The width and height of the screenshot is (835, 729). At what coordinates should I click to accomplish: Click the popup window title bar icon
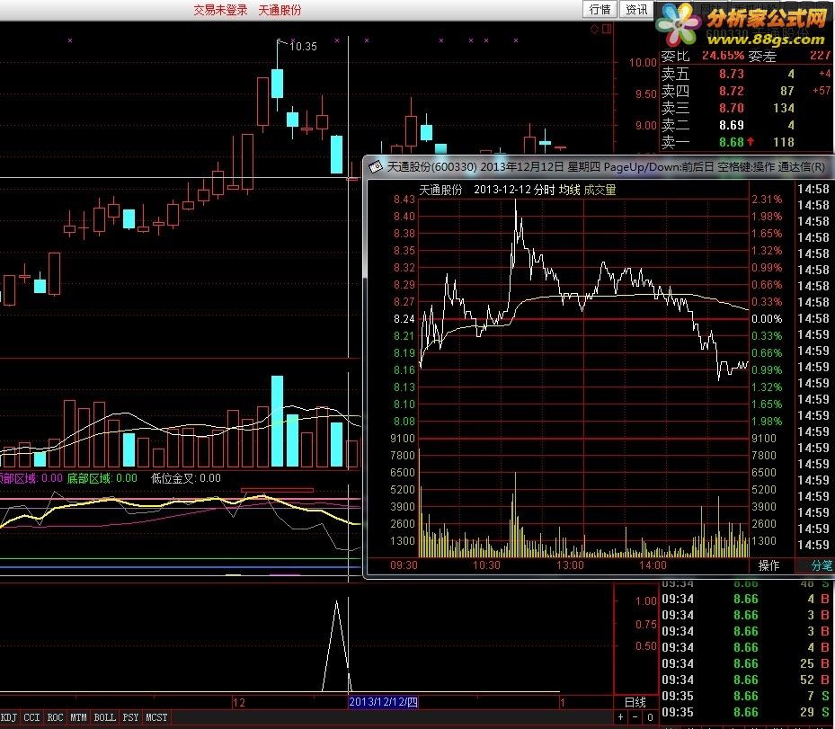pos(376,167)
